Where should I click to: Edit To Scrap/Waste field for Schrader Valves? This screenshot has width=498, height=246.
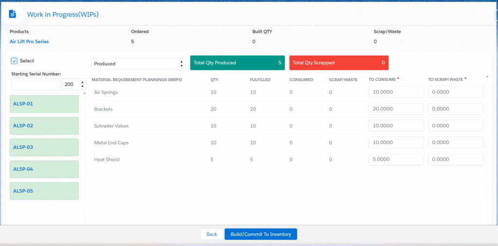[455, 126]
